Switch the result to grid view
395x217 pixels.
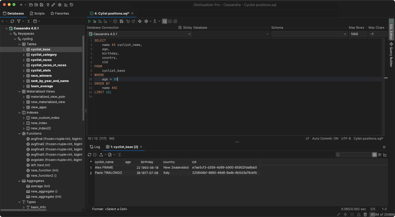coord(375,155)
